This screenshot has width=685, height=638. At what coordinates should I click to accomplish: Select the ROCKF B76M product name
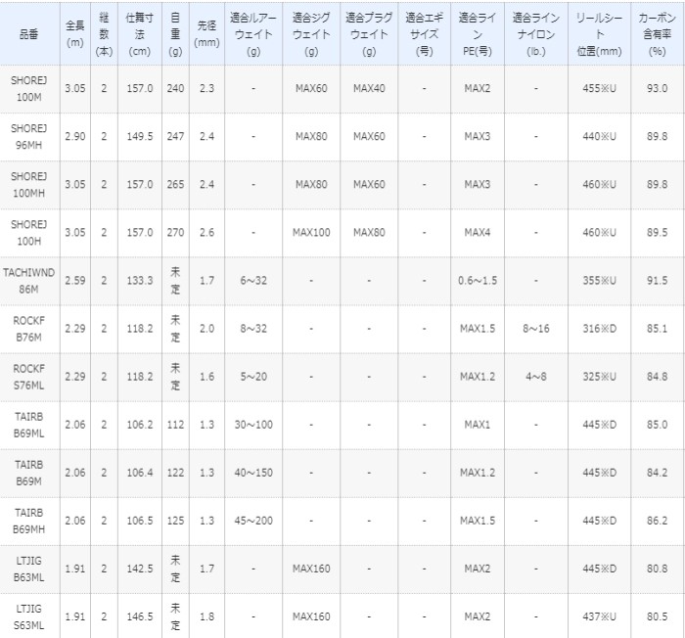click(x=30, y=328)
